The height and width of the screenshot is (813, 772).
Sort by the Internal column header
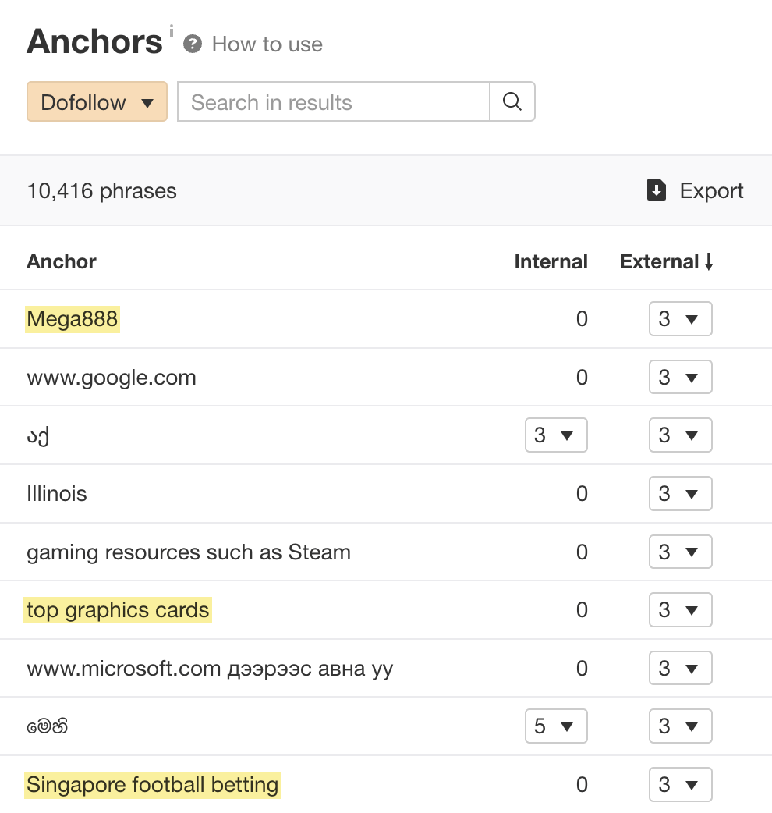(551, 261)
